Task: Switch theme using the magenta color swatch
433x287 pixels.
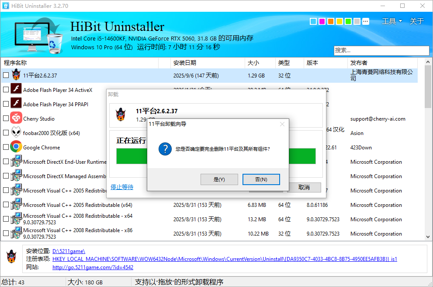Action: (322, 21)
